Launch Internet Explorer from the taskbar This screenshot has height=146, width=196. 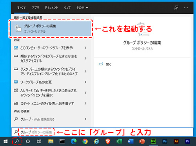96,141
